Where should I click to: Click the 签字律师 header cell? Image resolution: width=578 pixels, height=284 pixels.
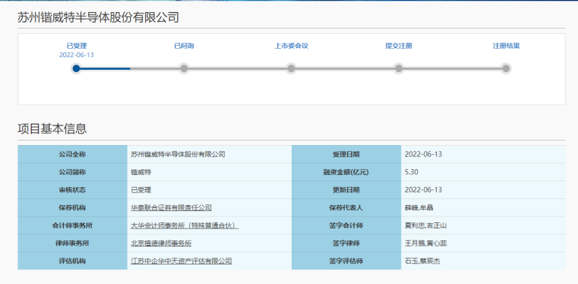click(x=346, y=243)
